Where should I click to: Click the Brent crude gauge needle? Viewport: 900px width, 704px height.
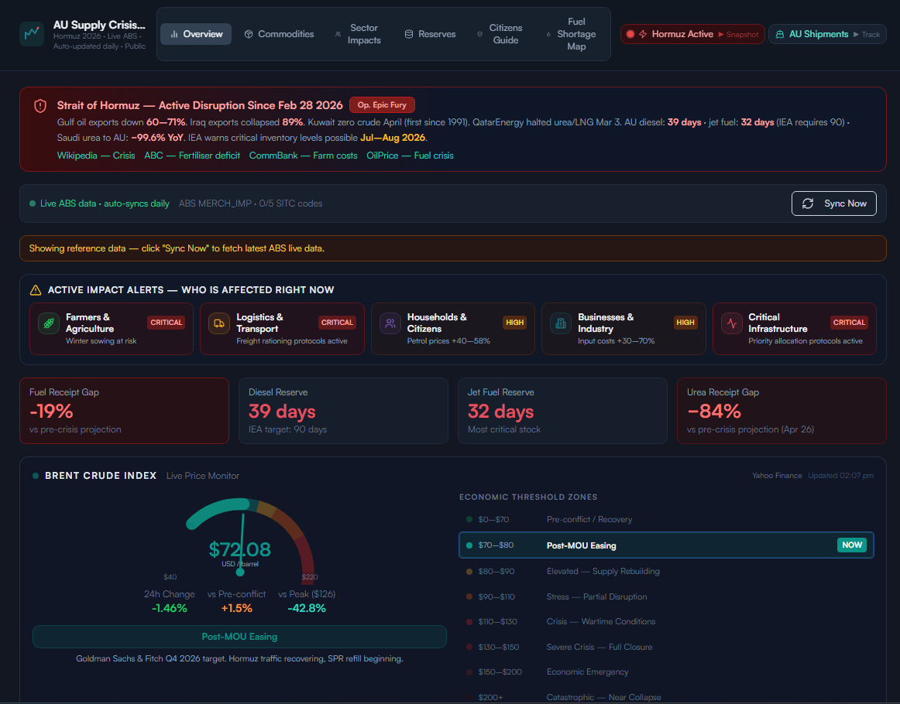pyautogui.click(x=242, y=543)
